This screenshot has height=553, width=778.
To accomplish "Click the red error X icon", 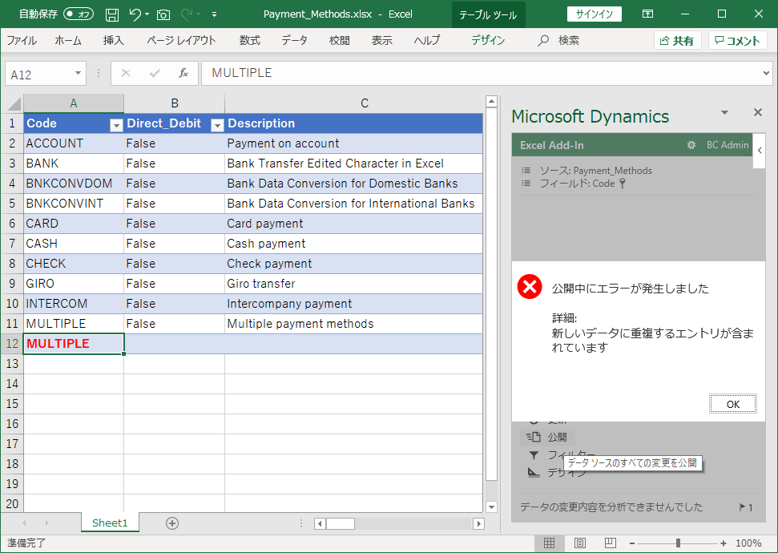I will 530,286.
